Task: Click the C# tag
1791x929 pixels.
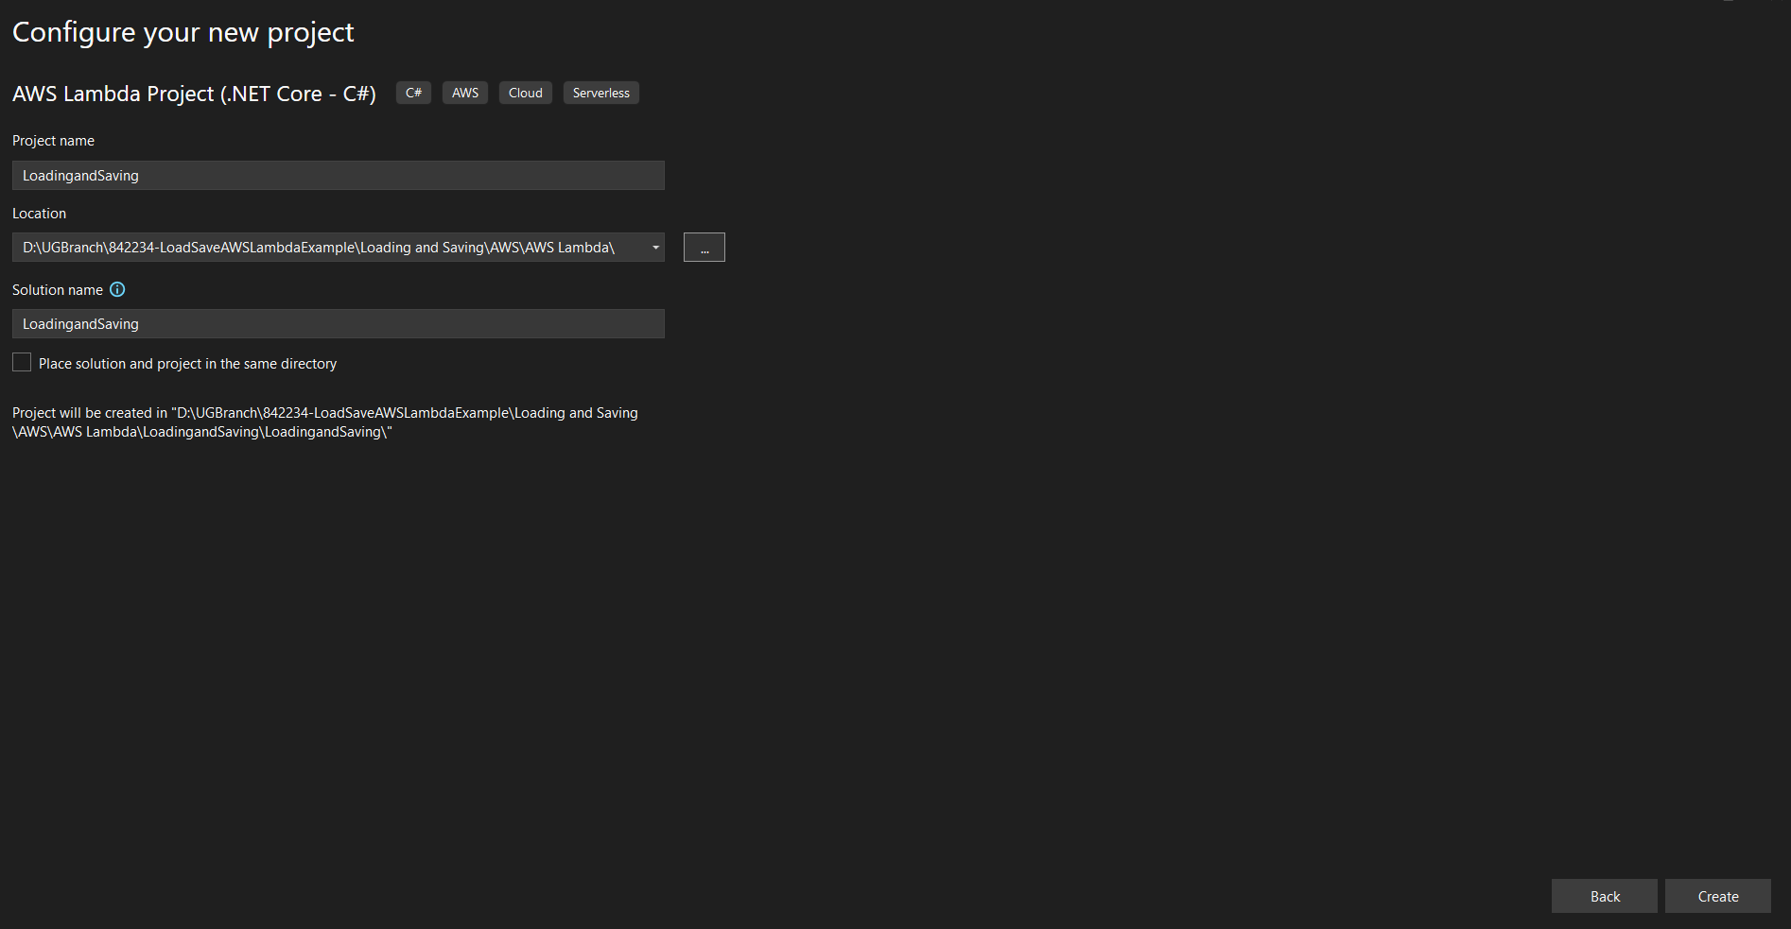Action: (413, 93)
